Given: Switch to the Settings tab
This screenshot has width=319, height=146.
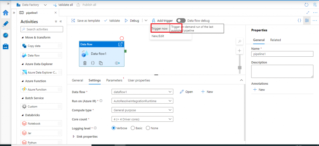Looking at the screenshot, I should pyautogui.click(x=95, y=80).
